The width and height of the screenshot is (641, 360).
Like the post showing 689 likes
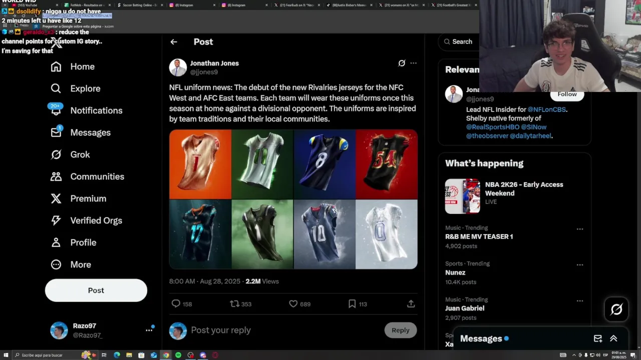click(293, 303)
